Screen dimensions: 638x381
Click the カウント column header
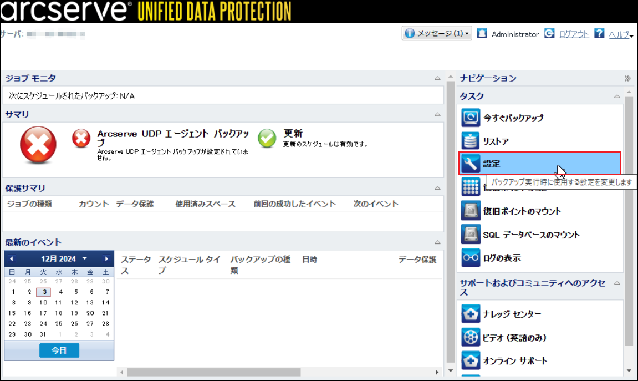[x=94, y=204]
